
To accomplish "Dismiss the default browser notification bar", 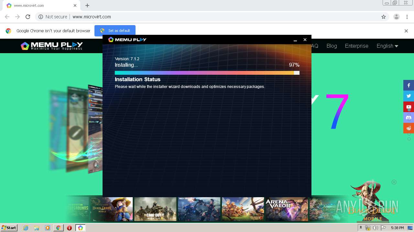I will 406,31.
